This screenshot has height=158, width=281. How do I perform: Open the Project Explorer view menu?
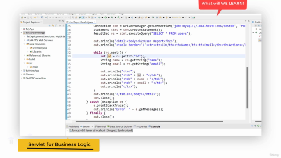(x=63, y=25)
